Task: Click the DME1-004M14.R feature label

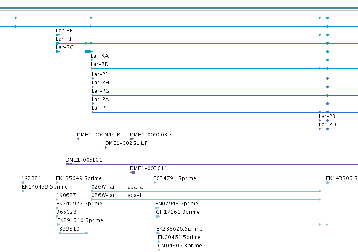Action: [x=98, y=135]
